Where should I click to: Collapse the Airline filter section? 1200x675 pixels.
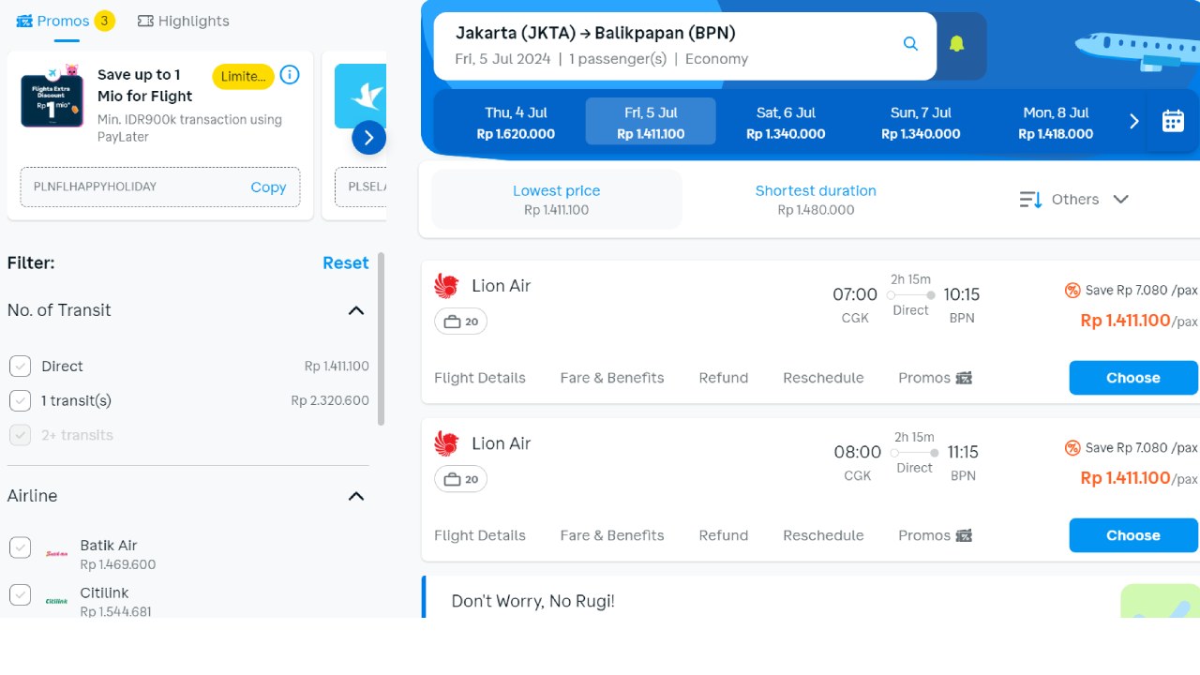coord(355,496)
